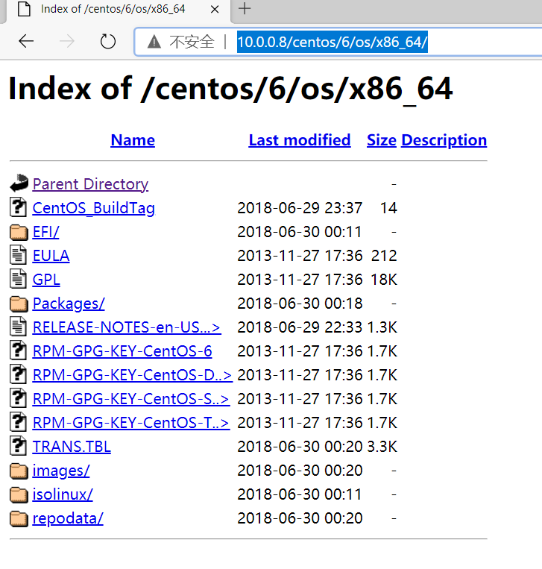
Task: Open the images/ directory link
Action: pyautogui.click(x=61, y=471)
